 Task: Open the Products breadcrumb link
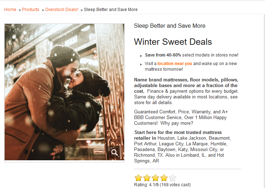tap(31, 10)
